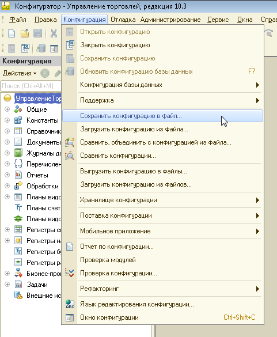The height and width of the screenshot is (337, 277).
Task: Click the Configuration window toolbar icon
Action: 54,48
